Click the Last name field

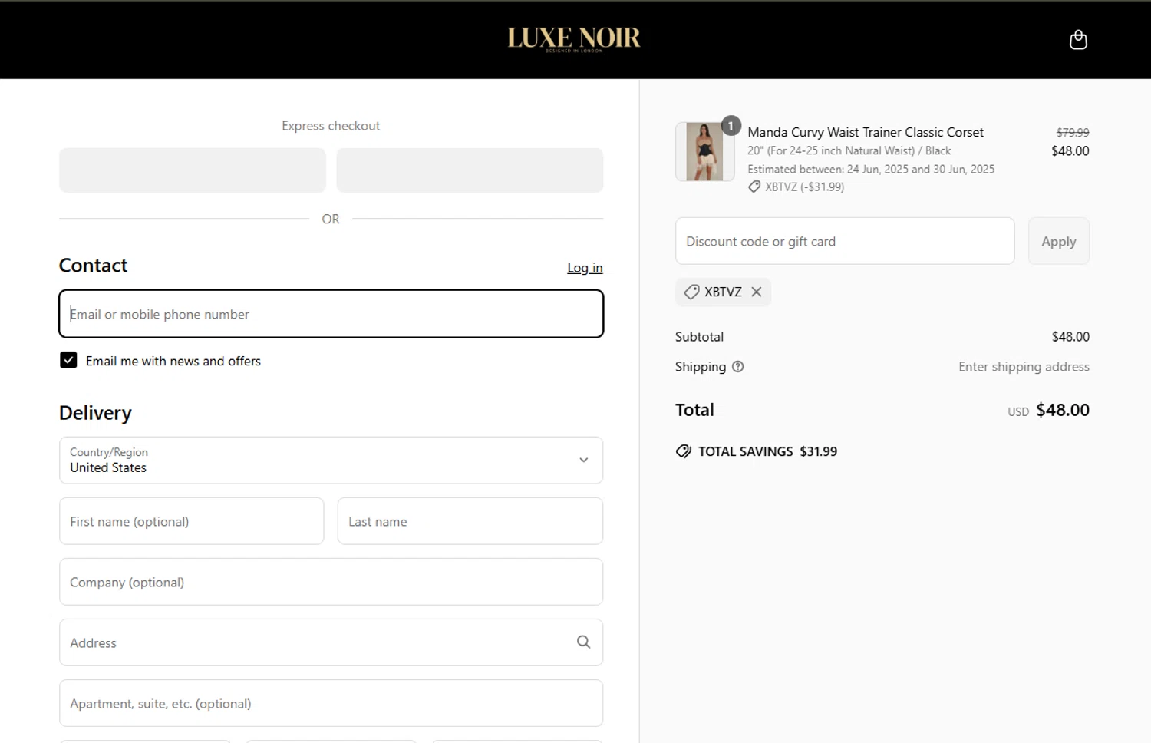pos(470,521)
